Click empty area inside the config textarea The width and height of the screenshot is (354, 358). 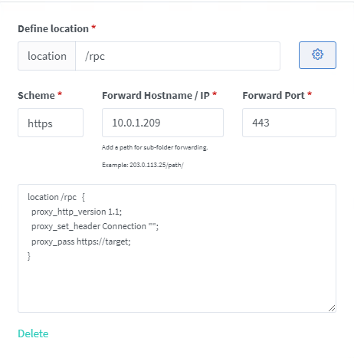[x=177, y=284]
